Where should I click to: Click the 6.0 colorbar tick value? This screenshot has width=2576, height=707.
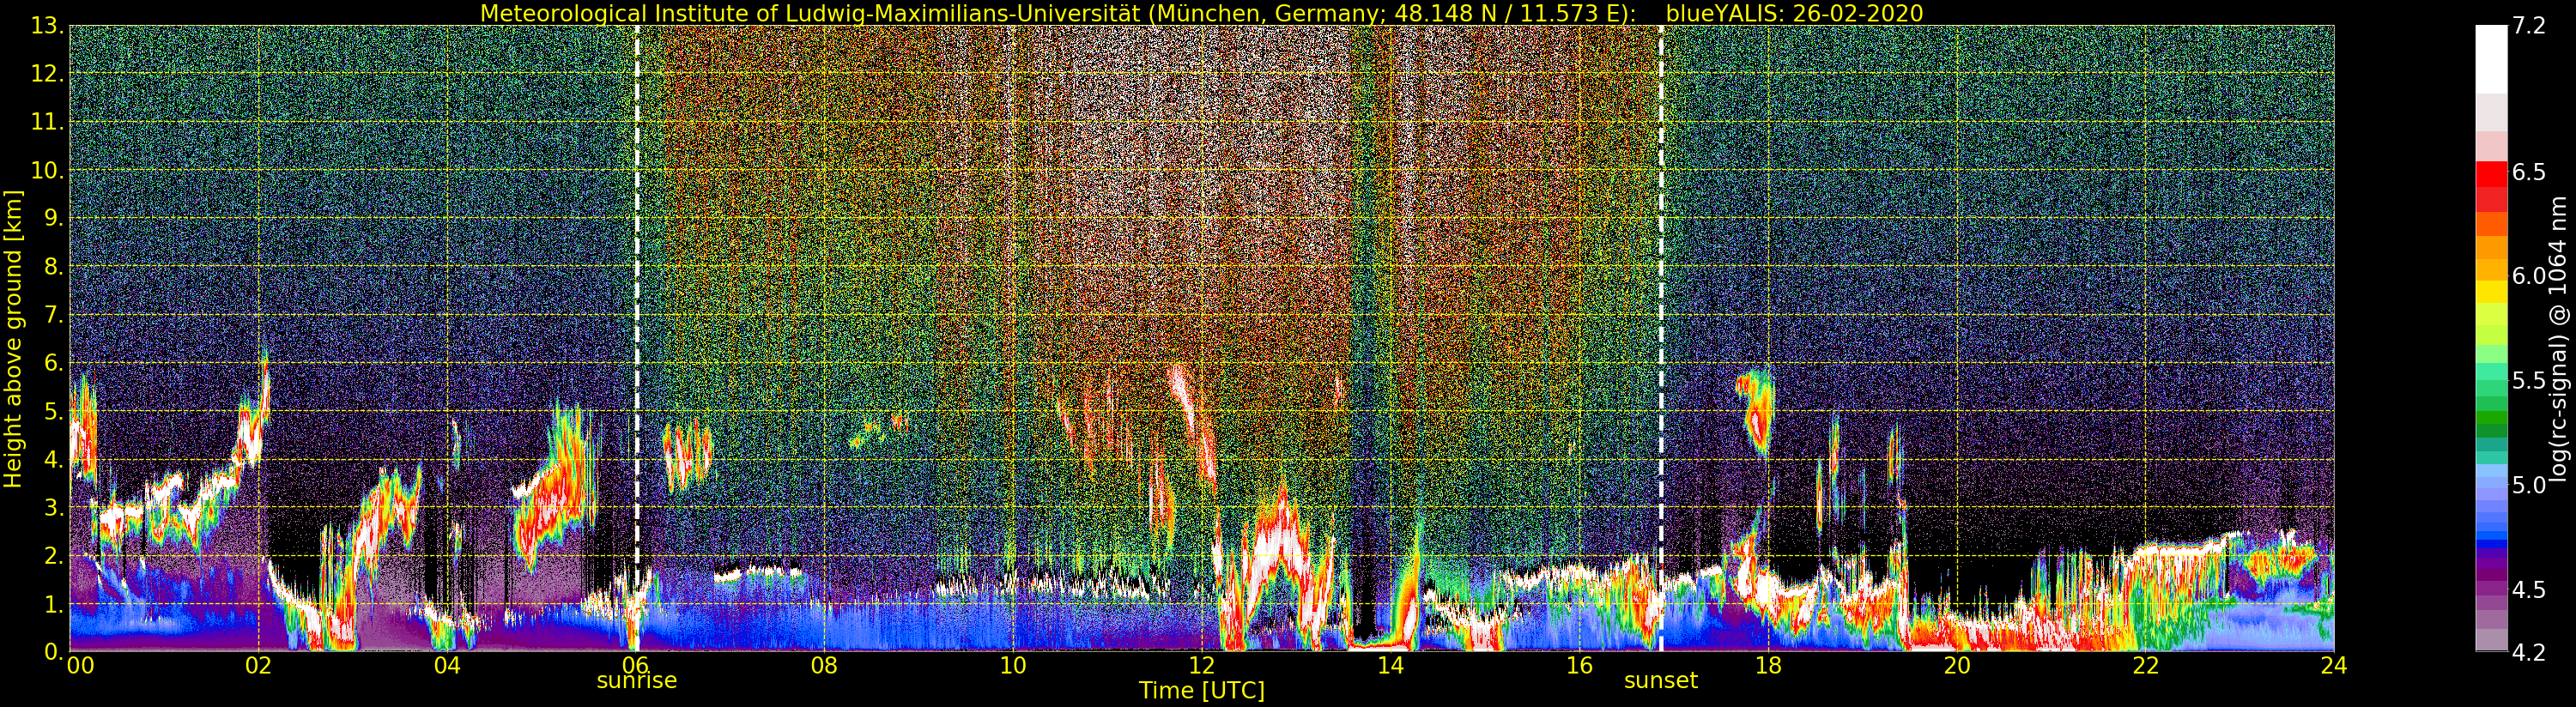2529,276
